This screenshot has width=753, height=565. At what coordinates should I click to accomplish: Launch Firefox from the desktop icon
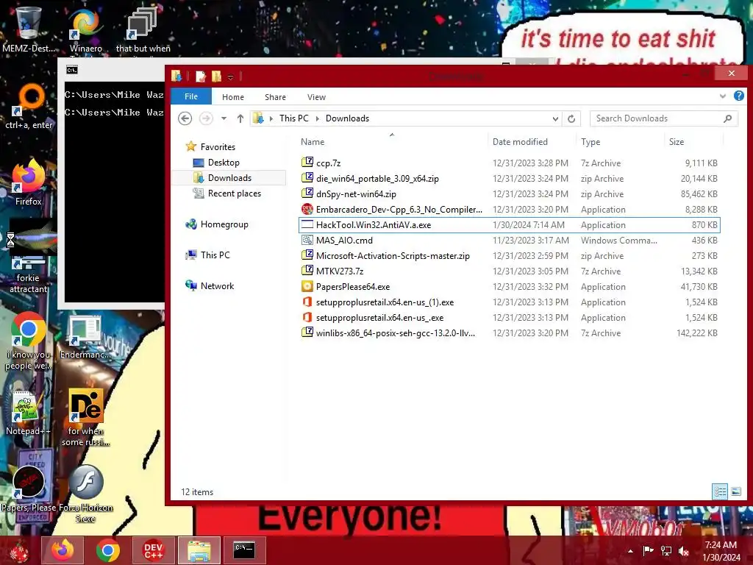click(29, 182)
